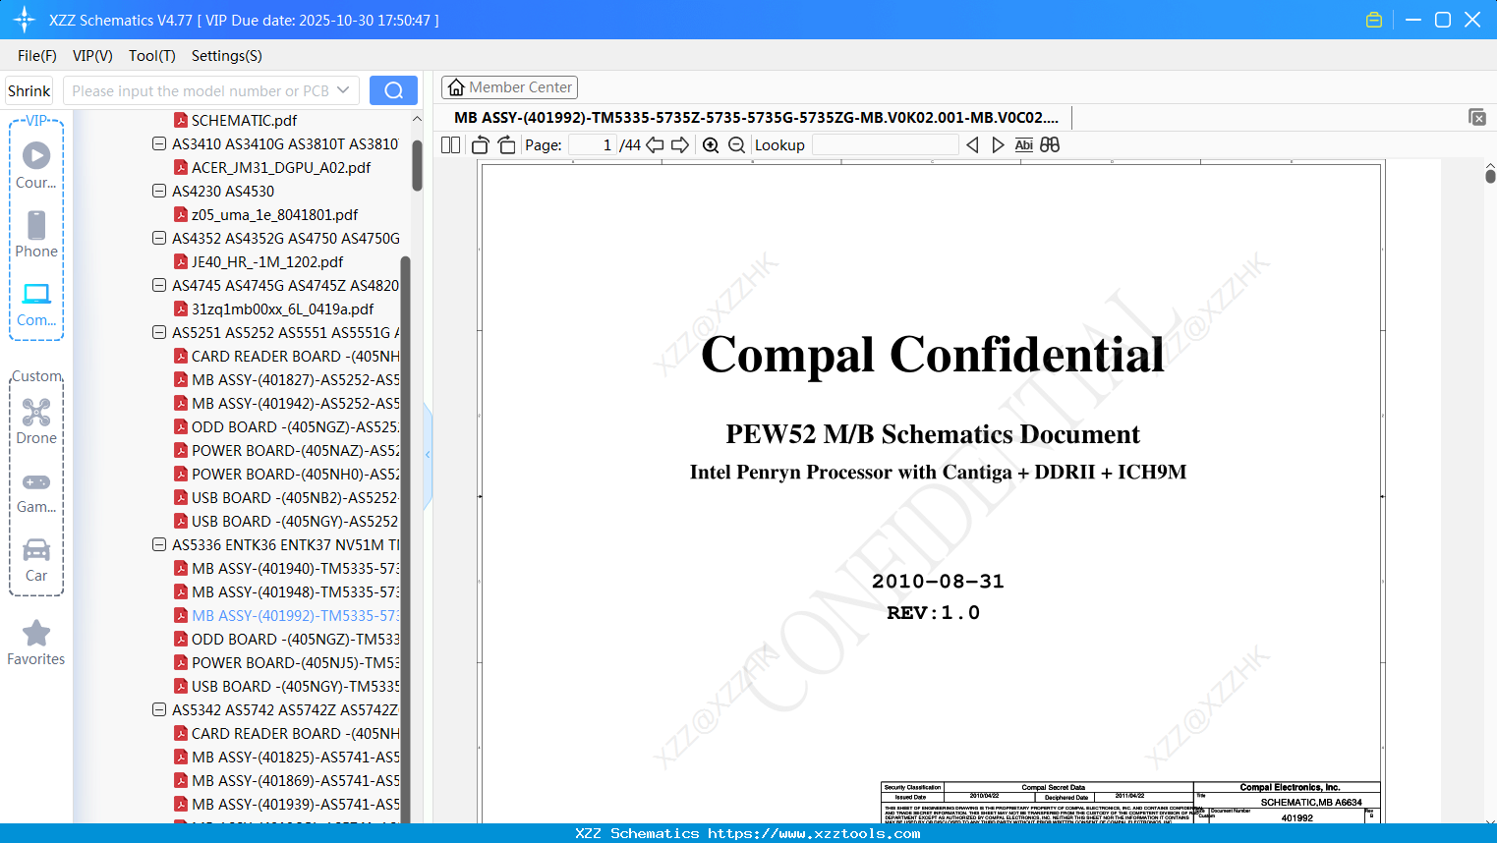
Task: Toggle the Abi text match option
Action: pos(1024,144)
